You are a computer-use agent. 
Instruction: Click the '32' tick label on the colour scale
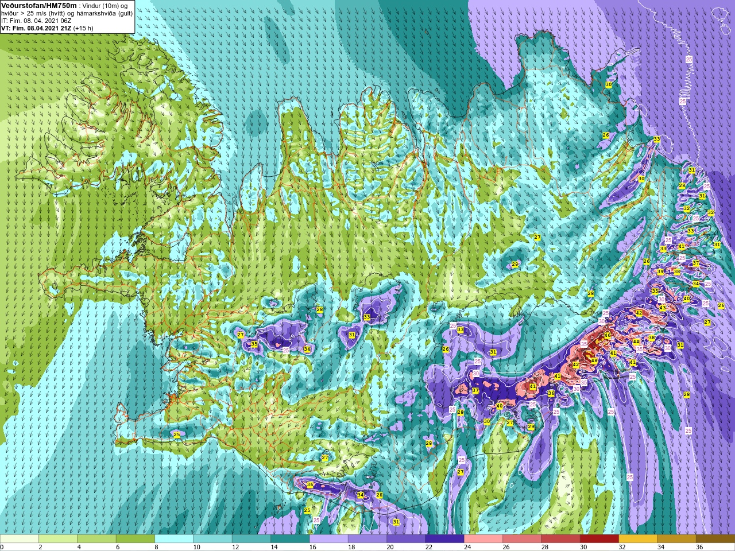tap(622, 547)
